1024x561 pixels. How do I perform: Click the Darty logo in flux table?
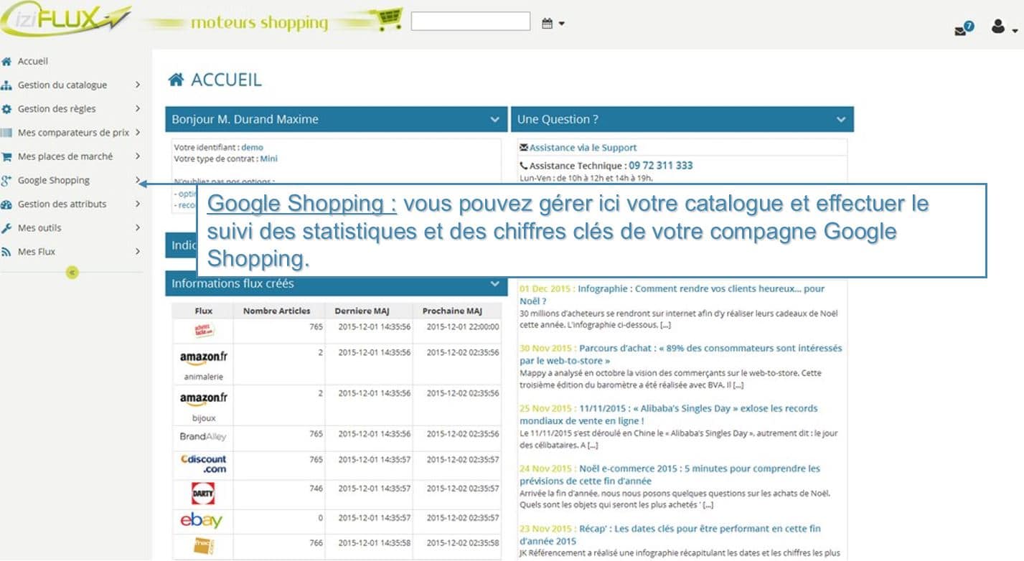click(x=203, y=494)
